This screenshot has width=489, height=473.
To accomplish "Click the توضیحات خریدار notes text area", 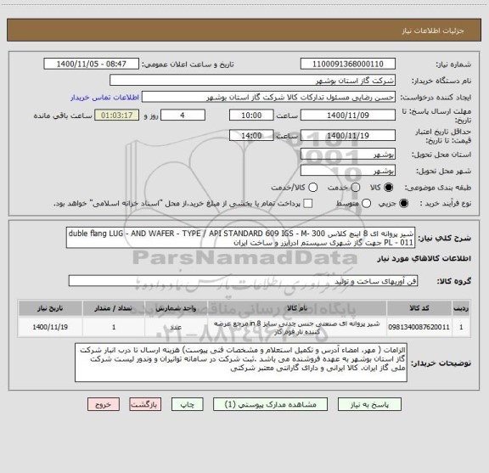I will click(241, 363).
